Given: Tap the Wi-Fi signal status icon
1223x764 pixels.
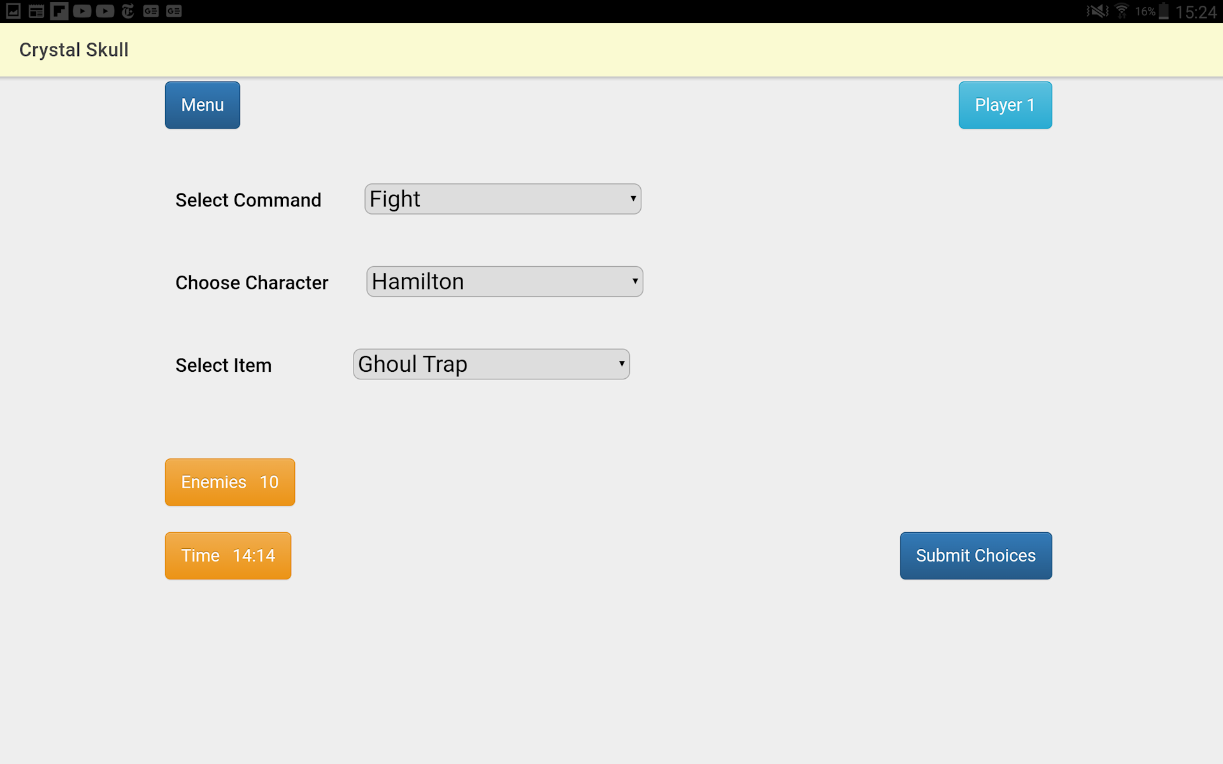Looking at the screenshot, I should (x=1122, y=11).
